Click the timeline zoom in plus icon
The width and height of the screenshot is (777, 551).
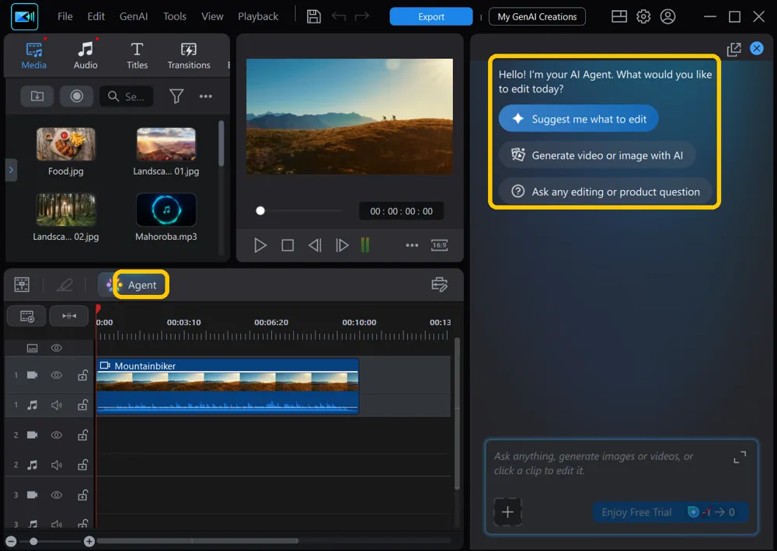[89, 542]
